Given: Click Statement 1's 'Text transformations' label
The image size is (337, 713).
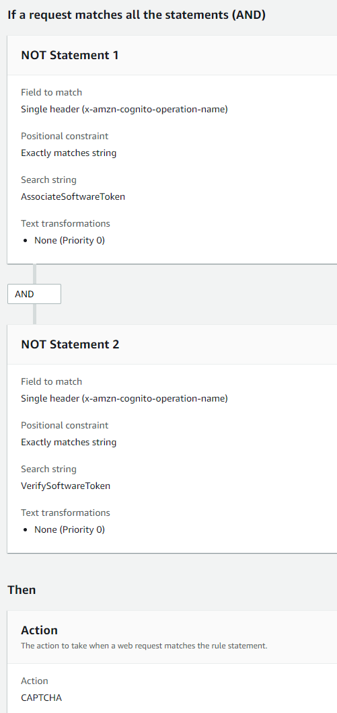Looking at the screenshot, I should click(65, 223).
